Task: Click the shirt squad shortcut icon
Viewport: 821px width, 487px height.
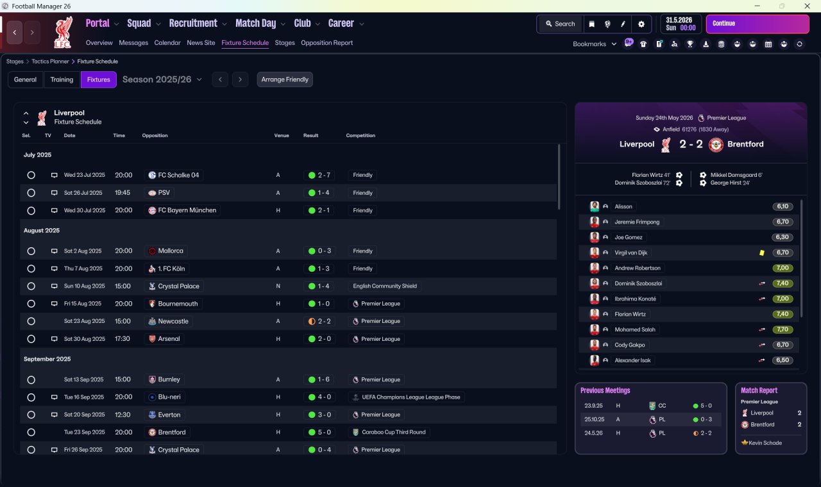Action: tap(643, 44)
